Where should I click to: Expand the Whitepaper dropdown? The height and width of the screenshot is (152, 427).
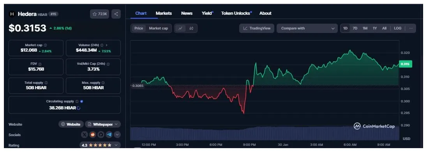103,124
